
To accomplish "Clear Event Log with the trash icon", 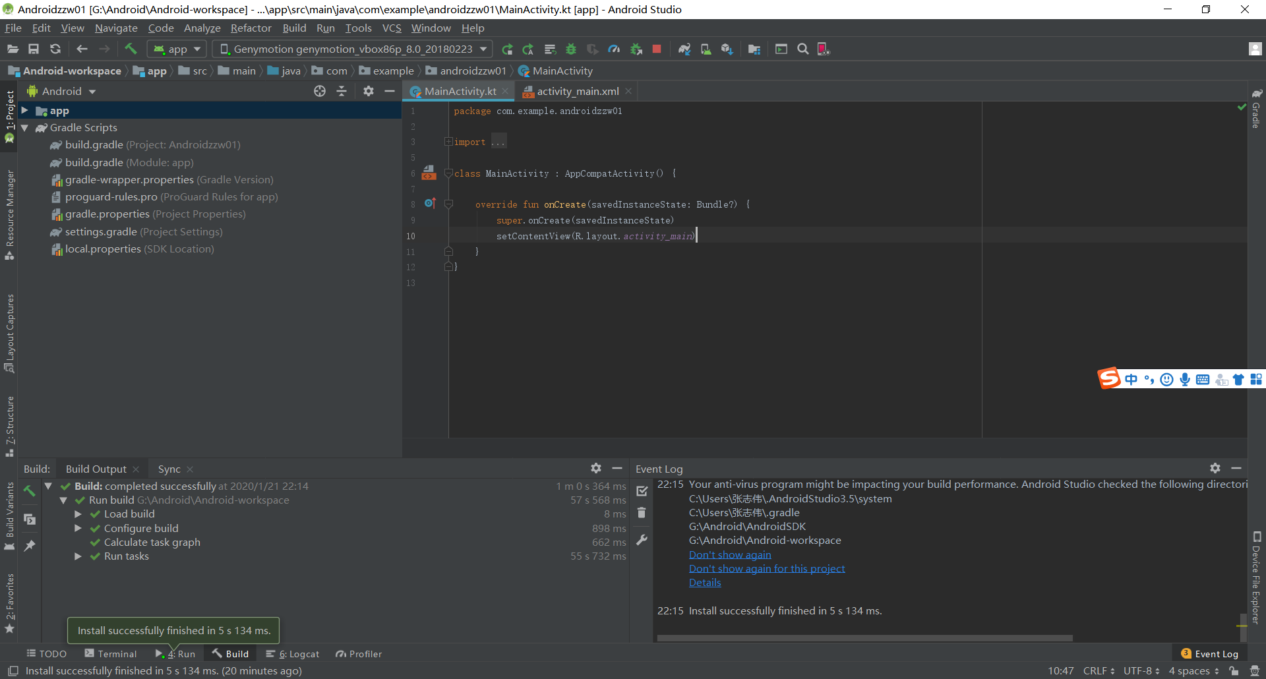I will pos(642,512).
